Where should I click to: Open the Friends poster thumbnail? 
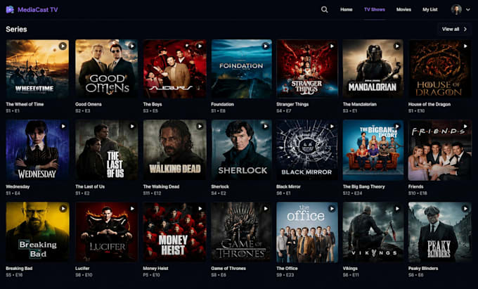(x=439, y=150)
